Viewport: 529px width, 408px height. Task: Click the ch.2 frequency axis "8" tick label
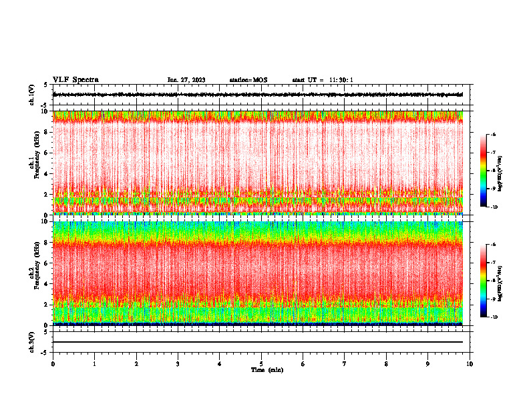pos(47,242)
